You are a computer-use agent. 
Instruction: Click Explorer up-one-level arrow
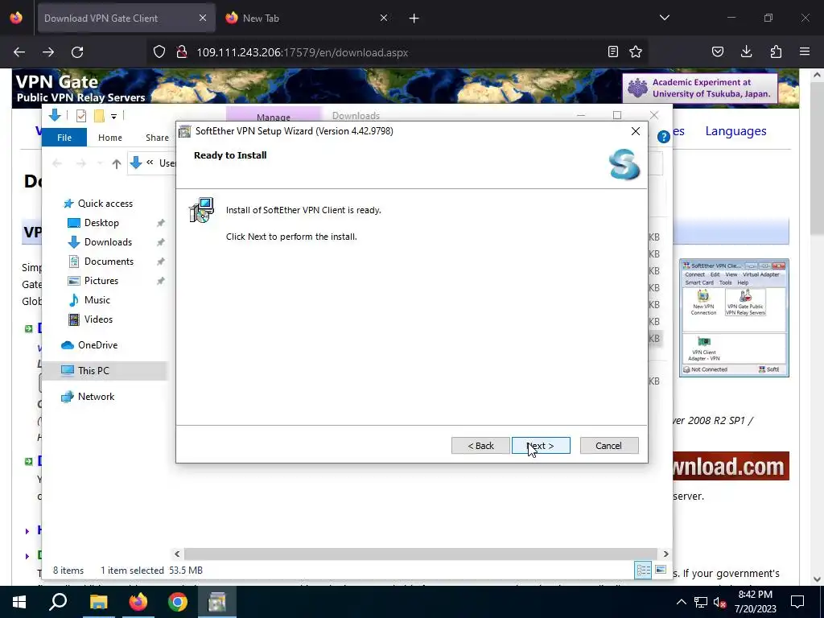pos(117,164)
